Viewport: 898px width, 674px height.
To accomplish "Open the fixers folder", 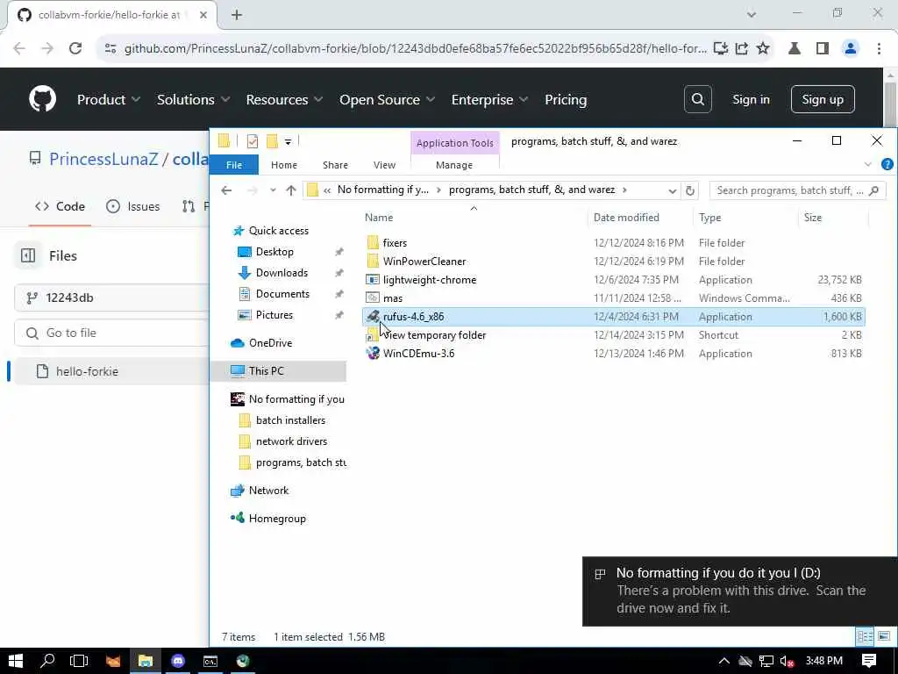I will pyautogui.click(x=613, y=243).
